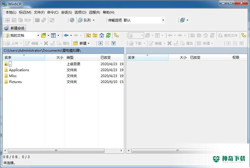Viewport: 250px width, 168px height.
Task: Click the local select-all check icon
Action: [x=114, y=43]
